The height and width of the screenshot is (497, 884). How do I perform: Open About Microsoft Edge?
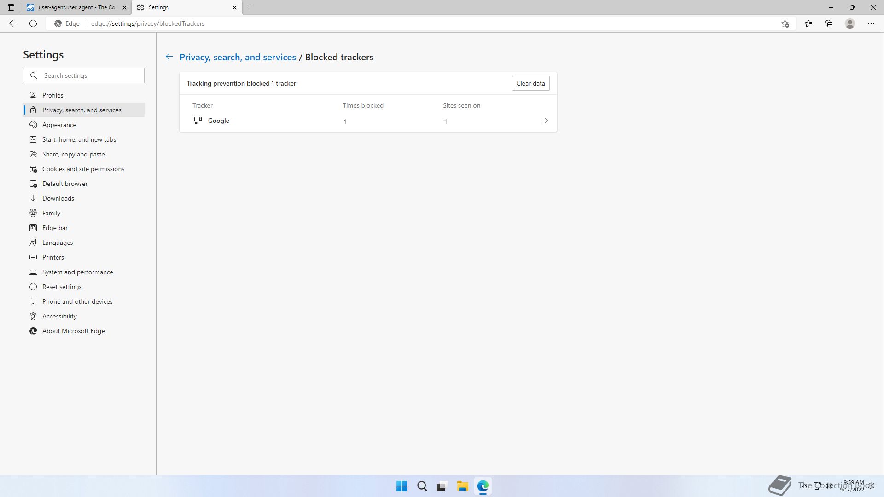84,331
